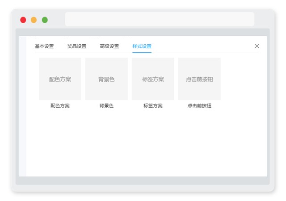This screenshot has height=201, width=286.
Task: Click the blue underline beneath 样式设置
Action: click(x=142, y=53)
